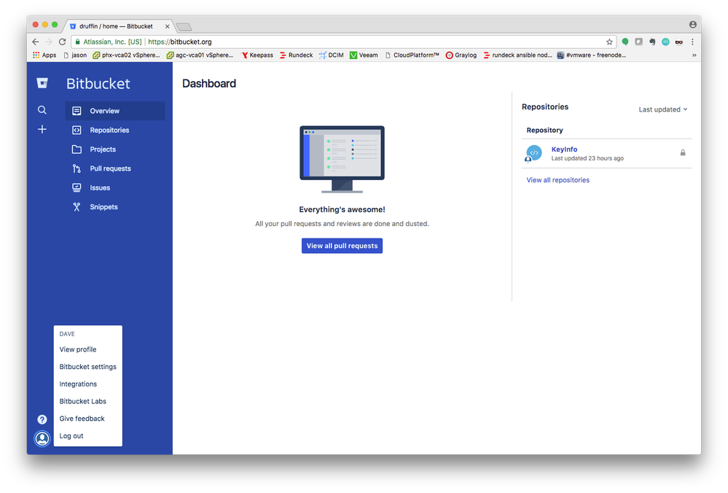Show more bookmarks with the chevron overflow
The width and height of the screenshot is (728, 493).
(x=694, y=55)
